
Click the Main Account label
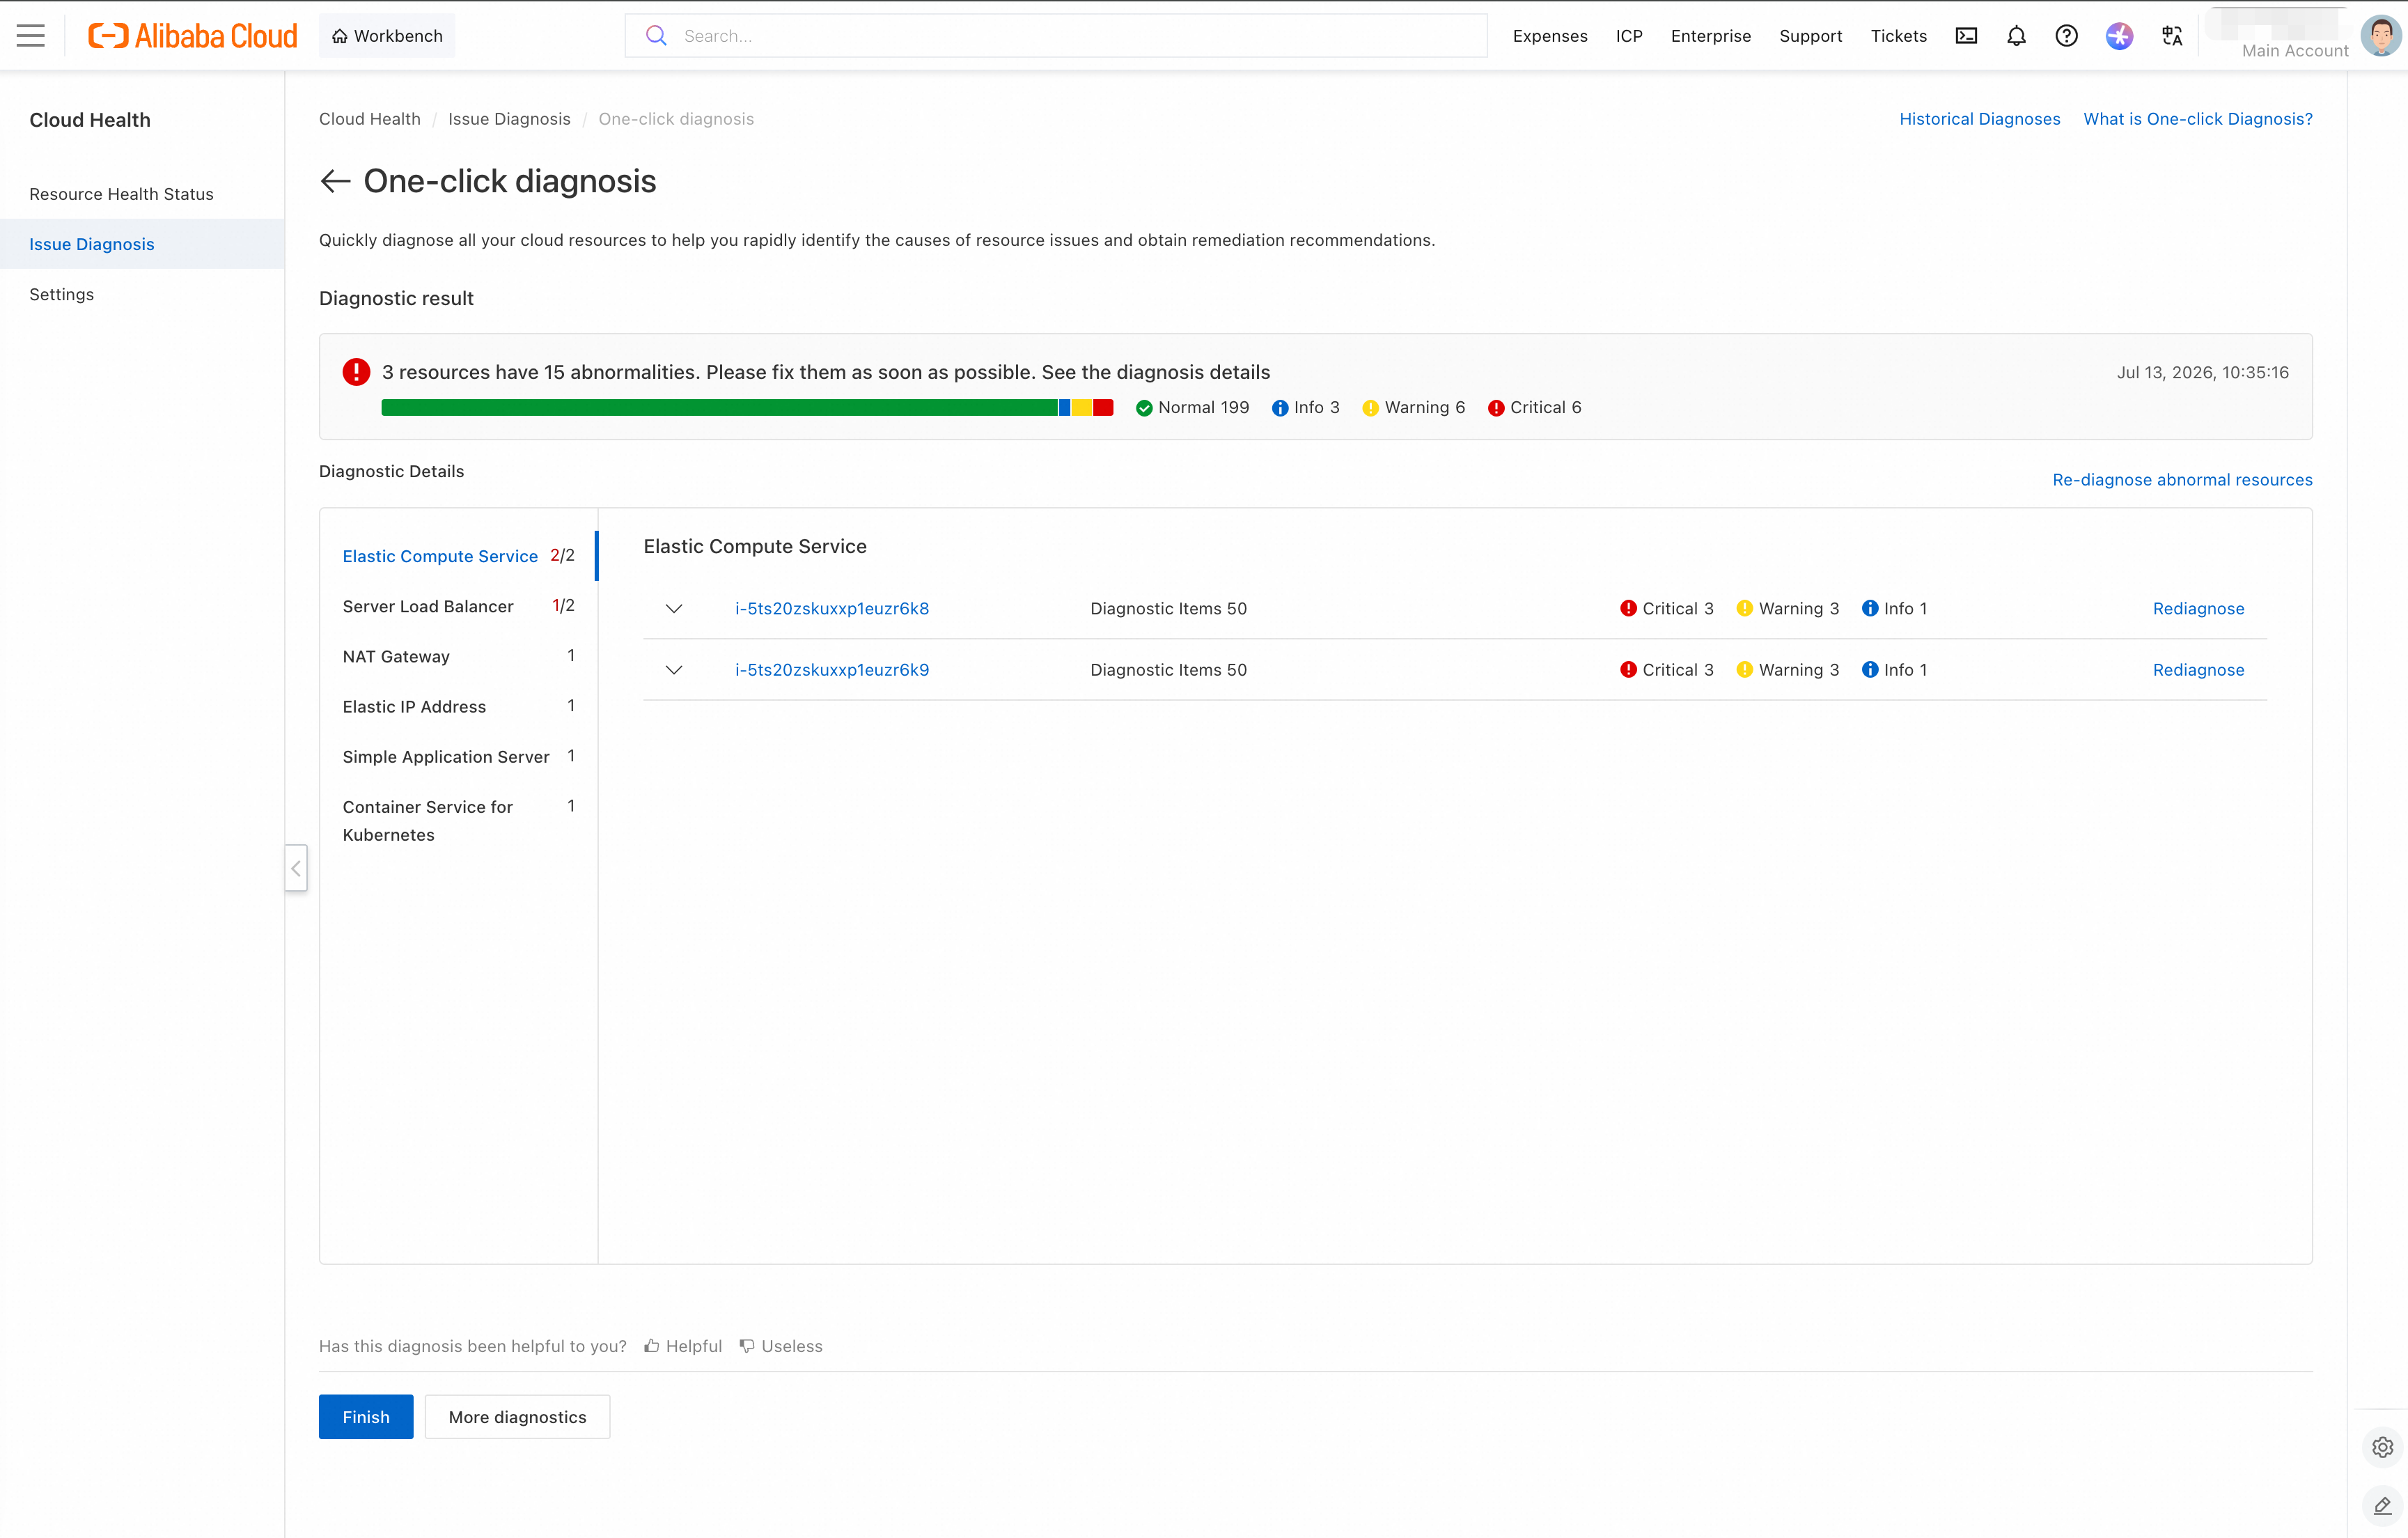point(2295,51)
